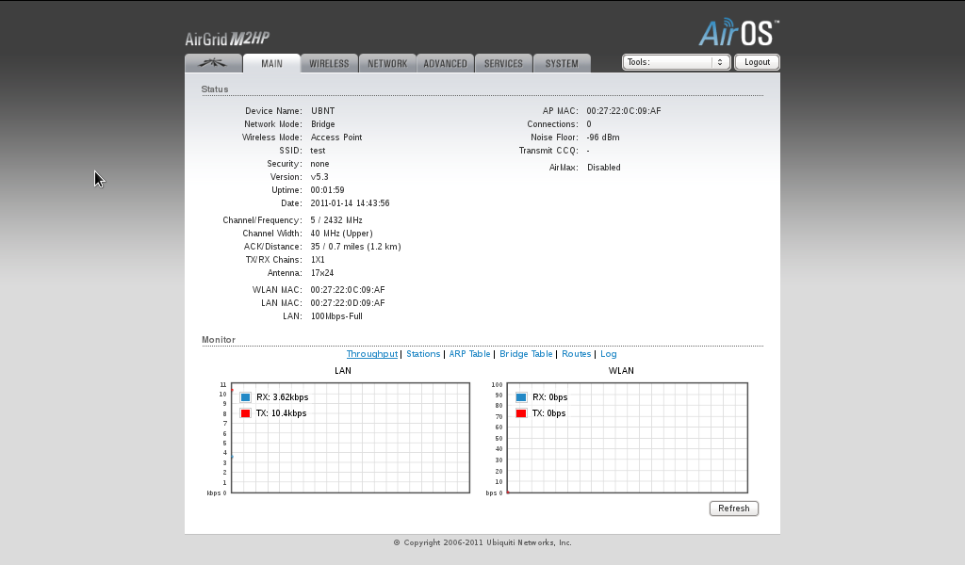Click the Date value 2011-01-14 14:43:56
This screenshot has height=565, width=965.
click(x=350, y=202)
